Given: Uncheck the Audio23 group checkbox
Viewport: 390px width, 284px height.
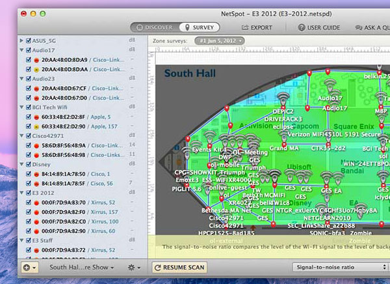Looking at the screenshot, I should tap(29, 79).
